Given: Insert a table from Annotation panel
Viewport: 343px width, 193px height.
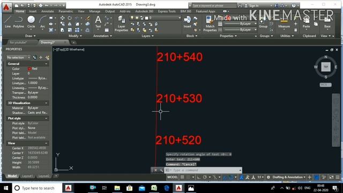Looking at the screenshot, I should [107, 30].
